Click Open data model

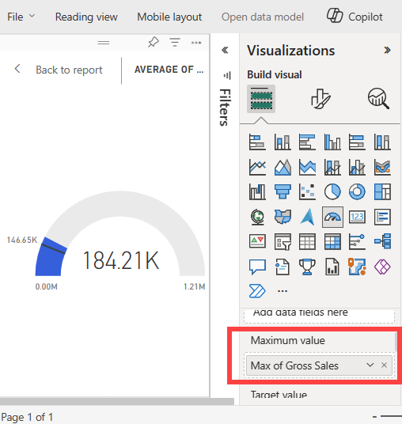[263, 17]
